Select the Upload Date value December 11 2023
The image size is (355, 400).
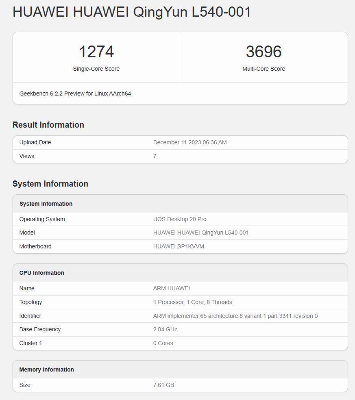(190, 142)
